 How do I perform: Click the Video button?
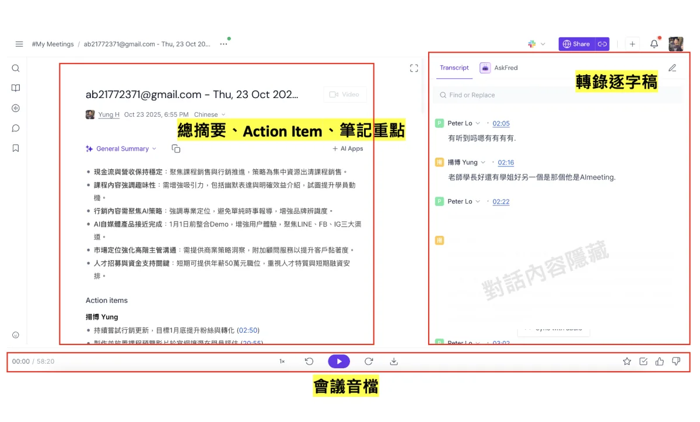(x=345, y=95)
